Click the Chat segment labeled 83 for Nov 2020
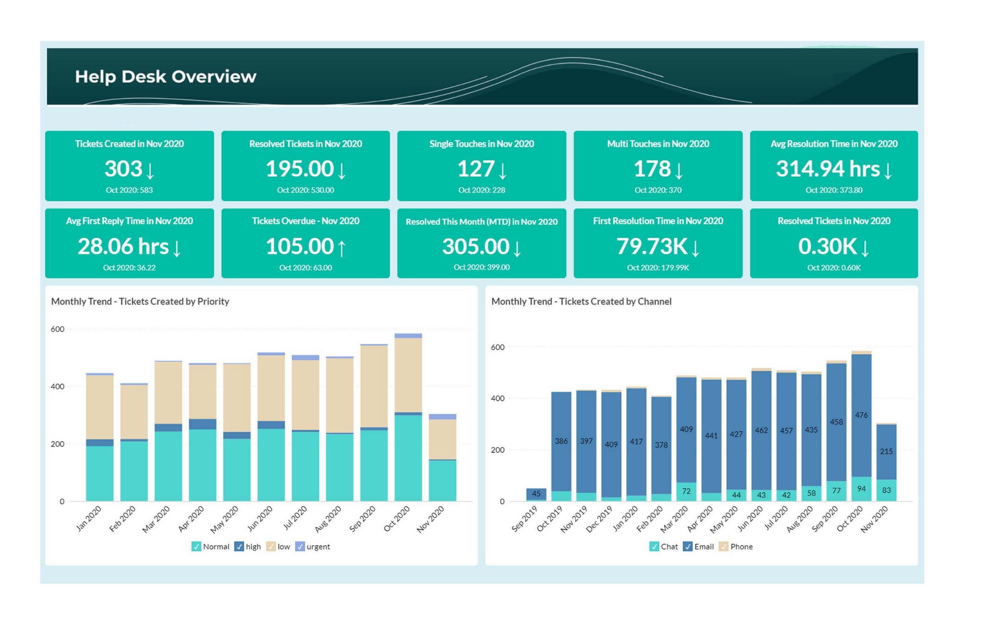Viewport: 987px width, 624px height. (886, 490)
